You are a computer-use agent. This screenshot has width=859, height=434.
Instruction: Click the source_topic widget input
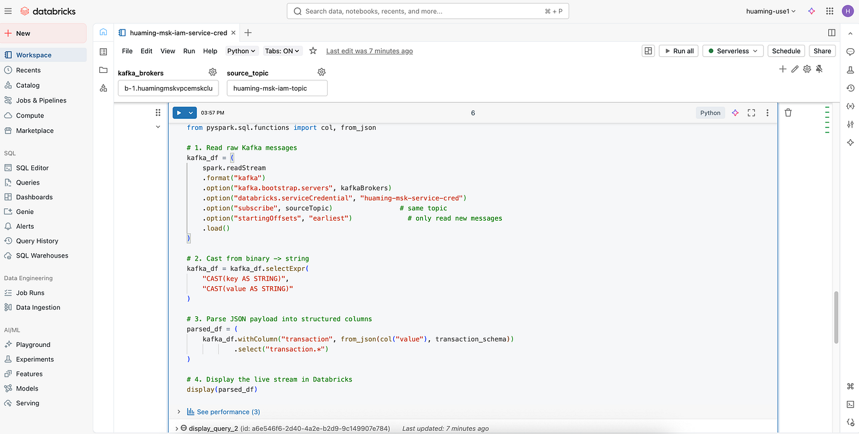[277, 88]
